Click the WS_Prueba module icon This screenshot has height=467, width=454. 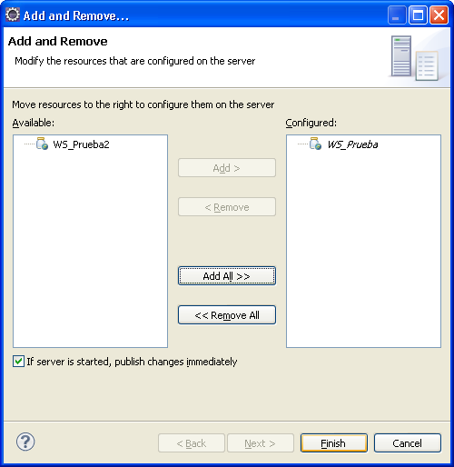(x=316, y=144)
